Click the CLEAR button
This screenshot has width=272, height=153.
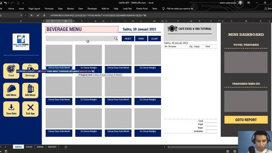(x=154, y=39)
